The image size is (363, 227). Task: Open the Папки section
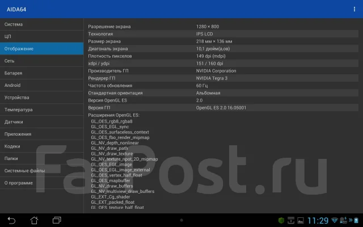pos(41,158)
